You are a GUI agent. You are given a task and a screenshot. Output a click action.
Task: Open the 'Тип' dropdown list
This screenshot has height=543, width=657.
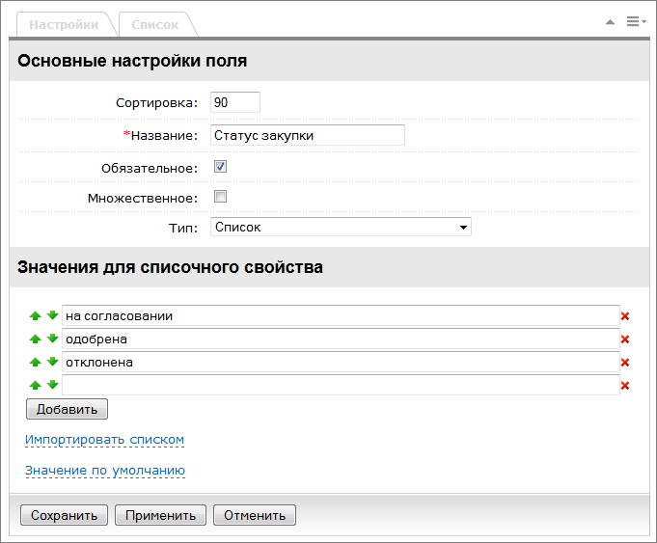pyautogui.click(x=341, y=227)
